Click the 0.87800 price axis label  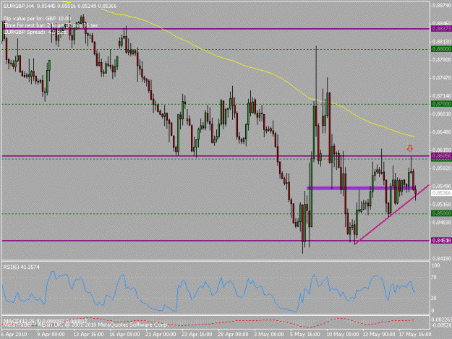coord(442,59)
